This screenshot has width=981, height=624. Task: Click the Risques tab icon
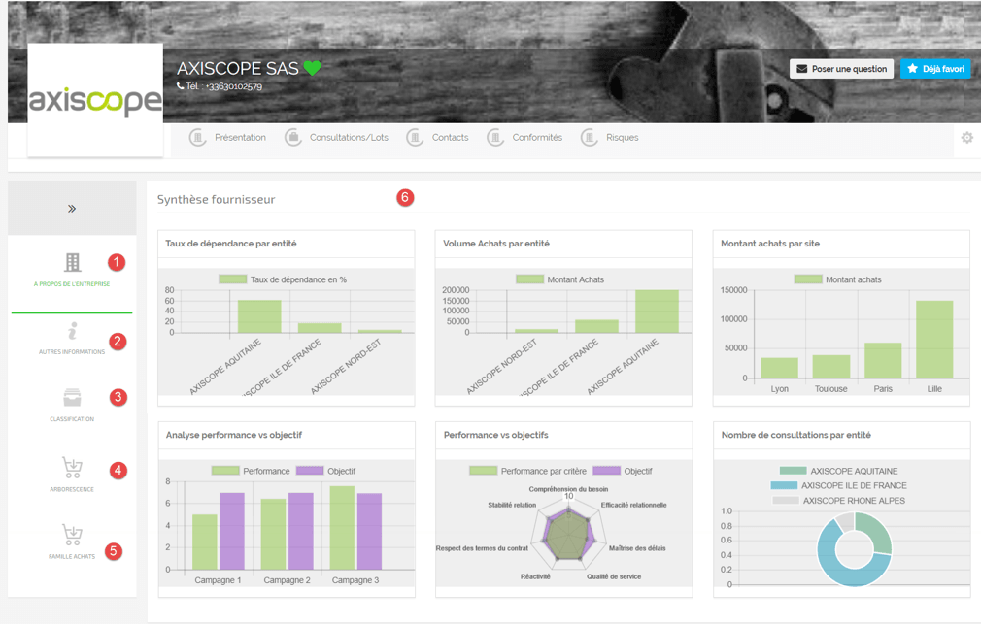[x=590, y=138]
